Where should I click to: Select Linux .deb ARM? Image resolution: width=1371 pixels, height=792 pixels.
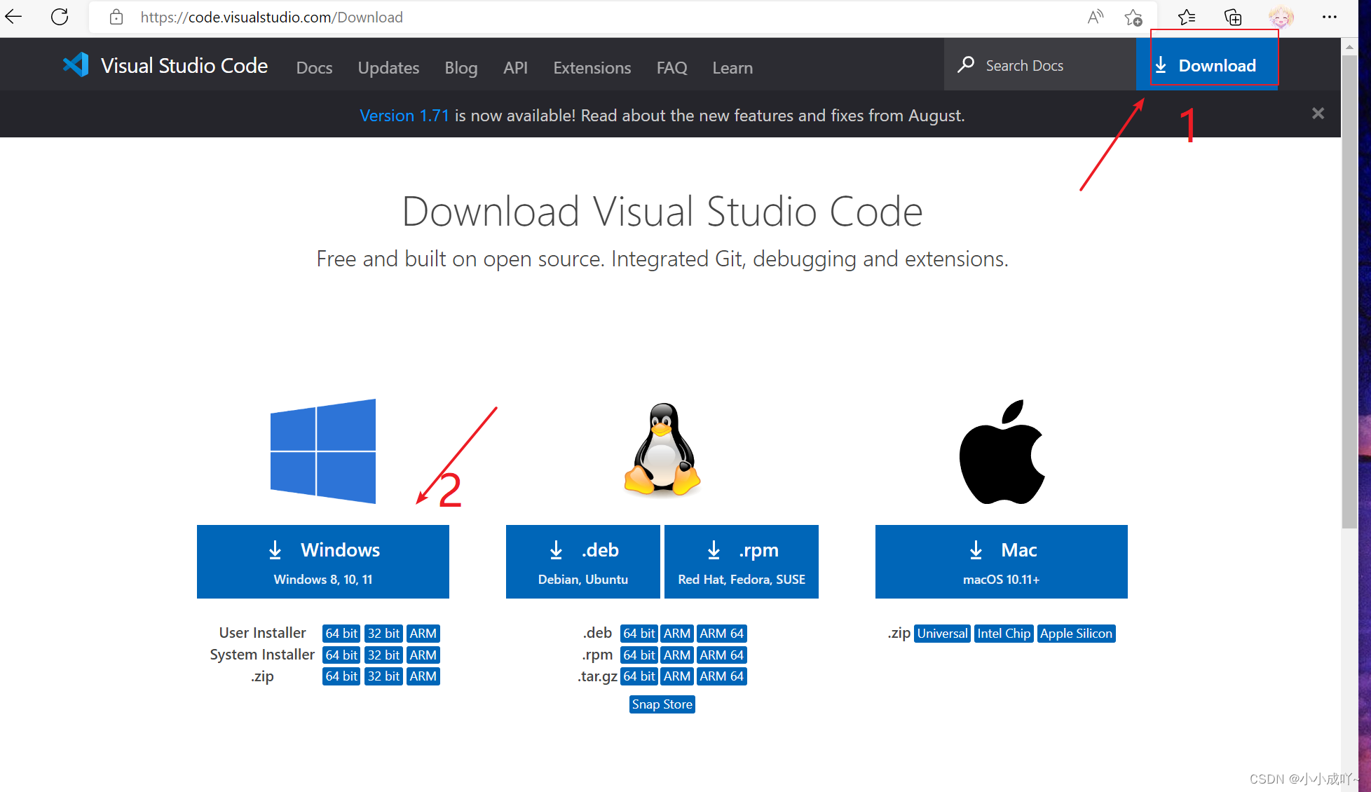677,634
